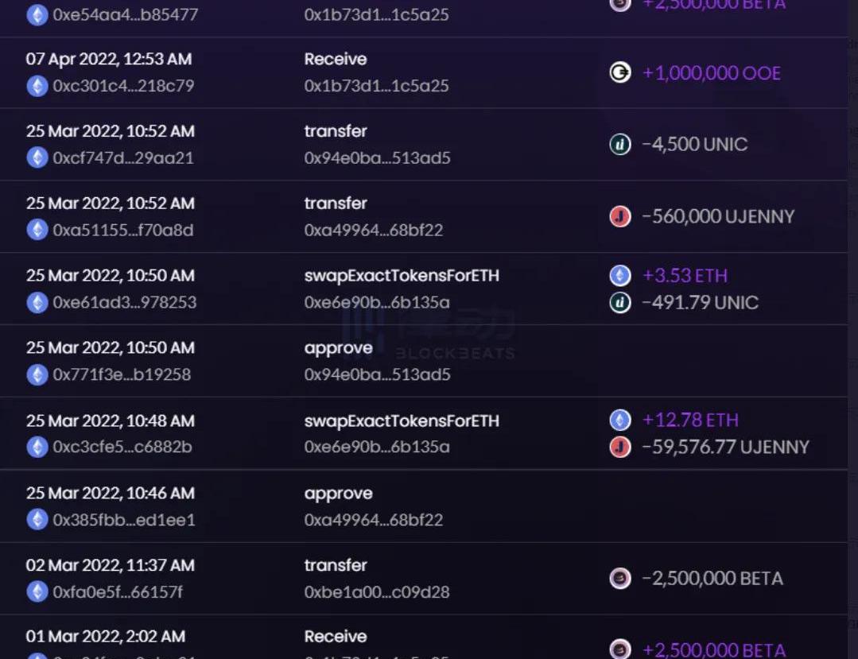Screen dimensions: 858x659
Task: Select the +1,000,000 OOE amount text
Action: [711, 73]
